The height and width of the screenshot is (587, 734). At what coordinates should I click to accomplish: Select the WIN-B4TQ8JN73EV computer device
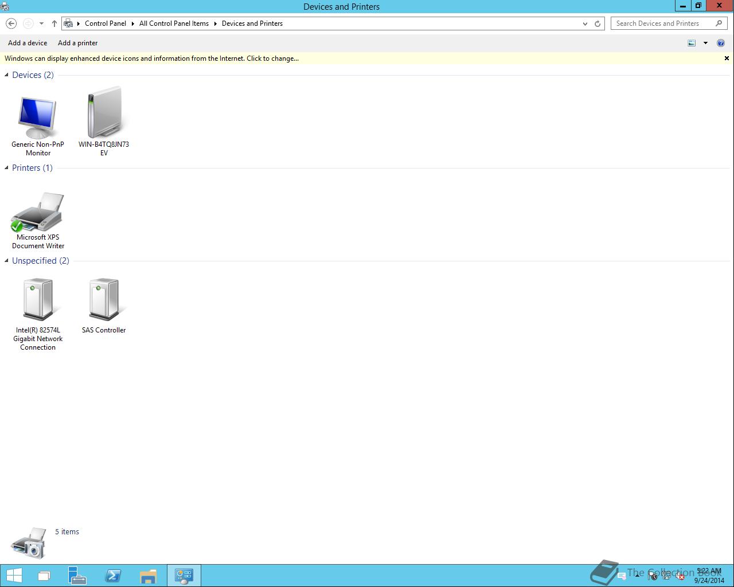pos(104,122)
